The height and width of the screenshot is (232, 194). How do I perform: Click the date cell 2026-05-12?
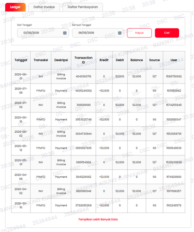[21, 148]
